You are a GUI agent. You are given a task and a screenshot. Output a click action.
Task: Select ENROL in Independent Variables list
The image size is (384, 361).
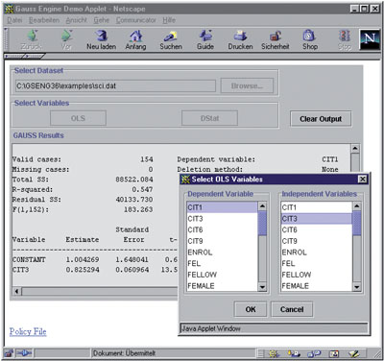(317, 253)
